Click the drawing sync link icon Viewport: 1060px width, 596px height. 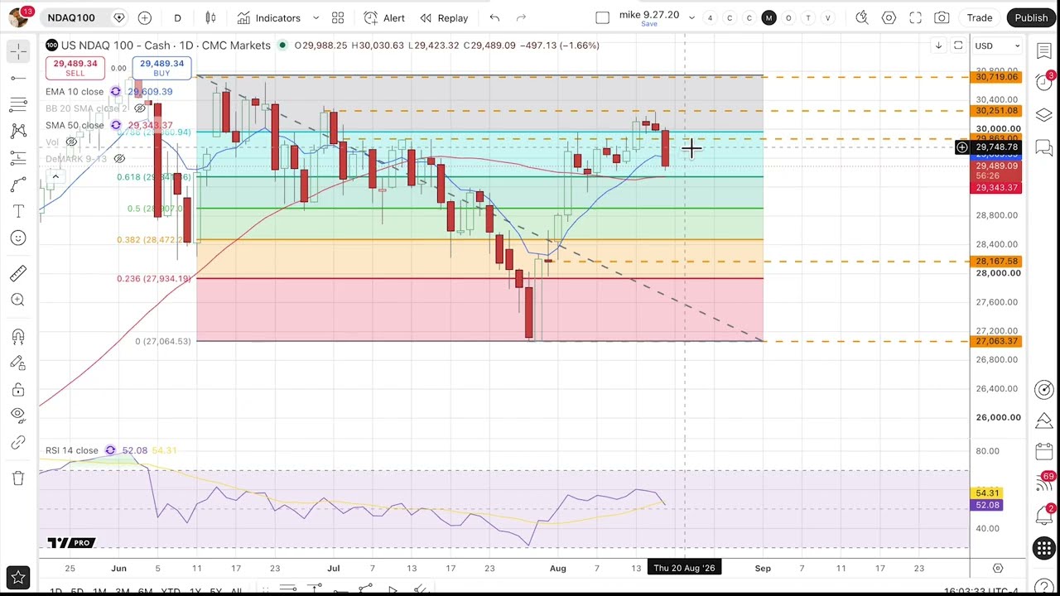coord(18,443)
